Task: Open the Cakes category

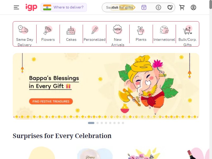Action: (x=71, y=34)
